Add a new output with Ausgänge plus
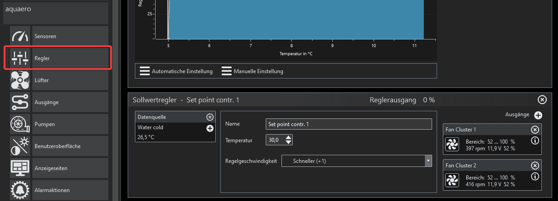The image size is (558, 201). pos(538,115)
